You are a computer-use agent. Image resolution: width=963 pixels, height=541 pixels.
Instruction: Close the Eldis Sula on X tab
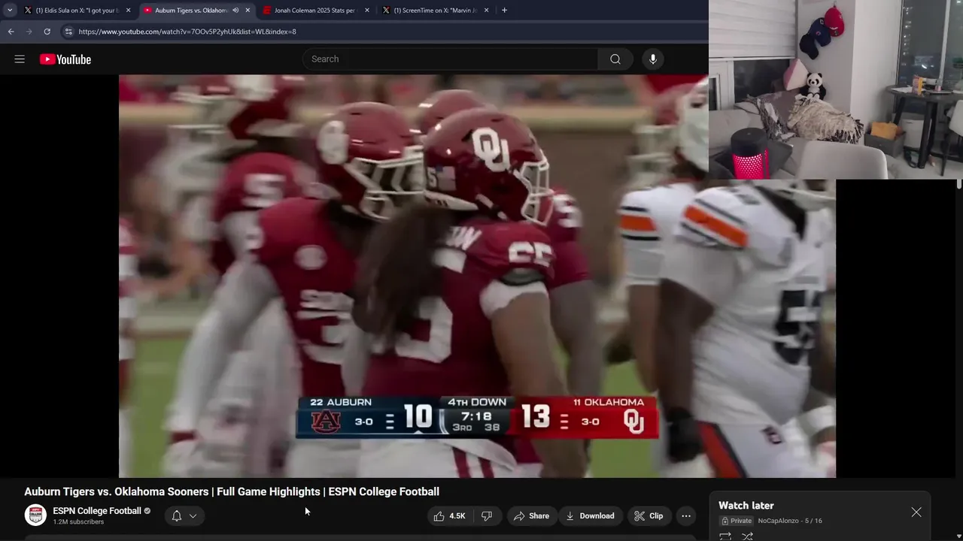coord(128,11)
